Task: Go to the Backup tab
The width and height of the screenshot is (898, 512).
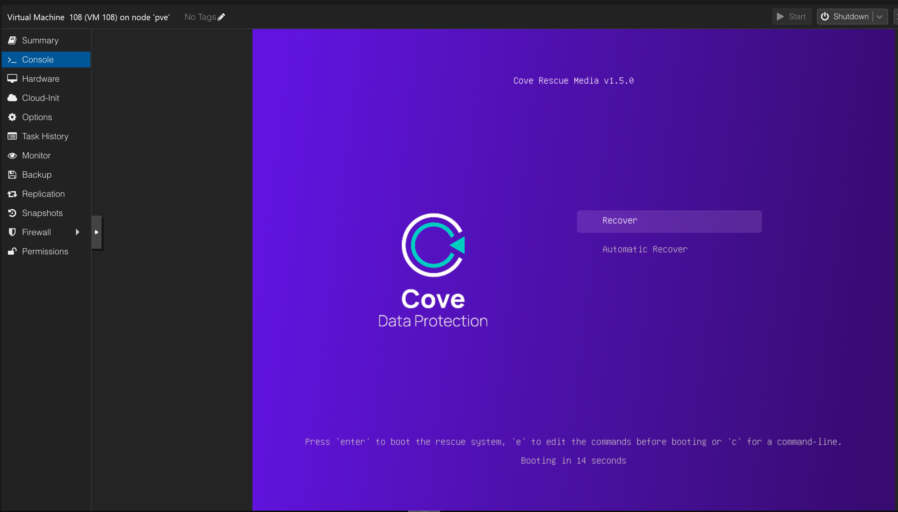Action: tap(46, 175)
